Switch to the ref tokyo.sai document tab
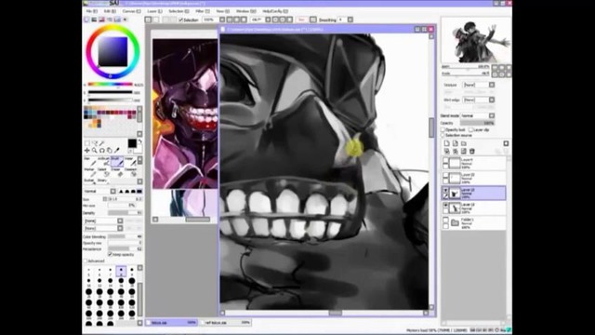The image size is (595, 335). click(225, 323)
